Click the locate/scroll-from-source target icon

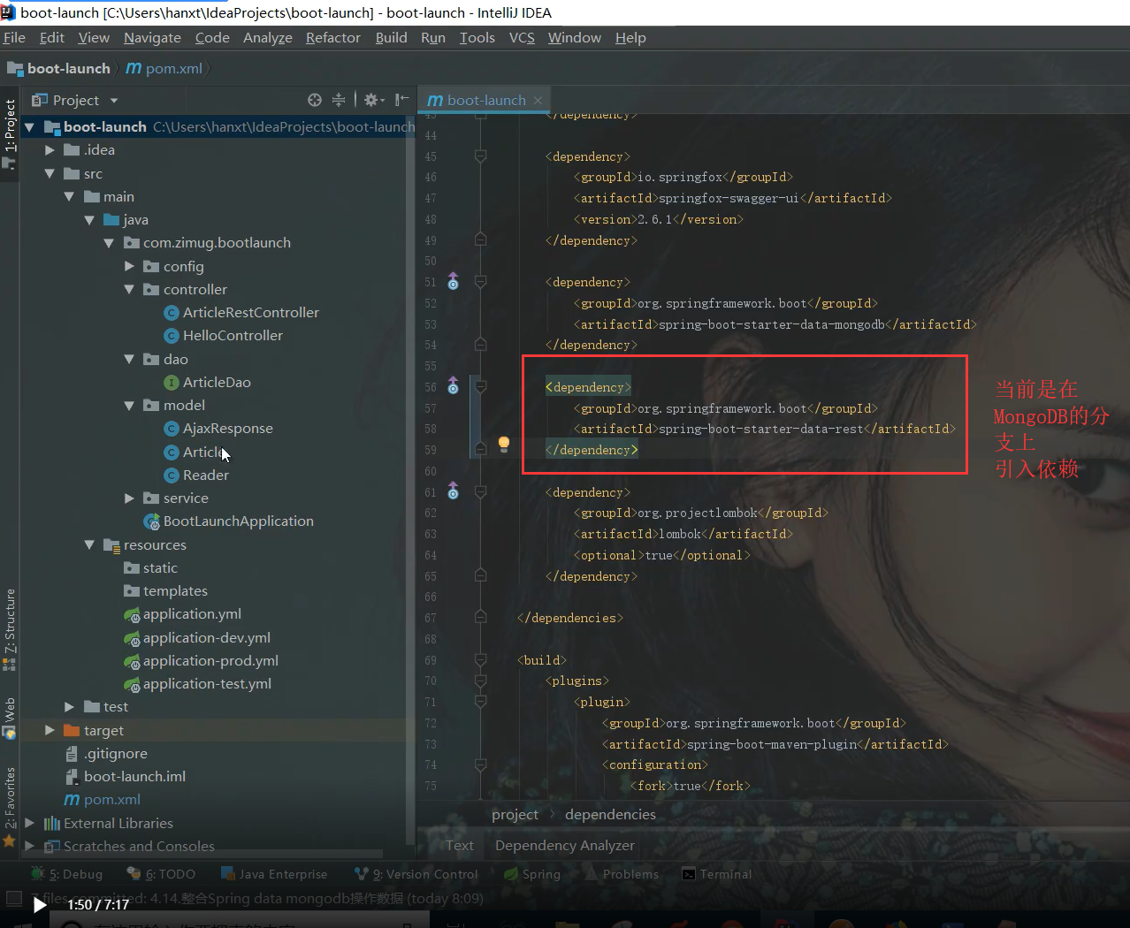point(315,100)
